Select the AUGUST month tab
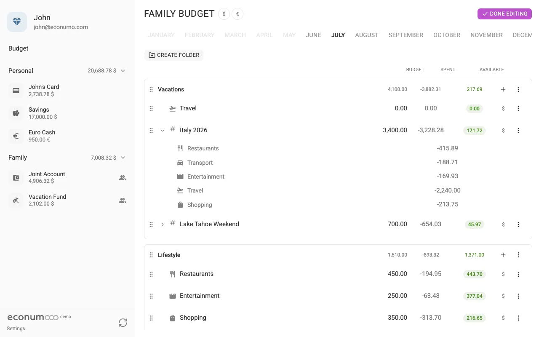Screen dimensions: 539x337 pyautogui.click(x=367, y=35)
